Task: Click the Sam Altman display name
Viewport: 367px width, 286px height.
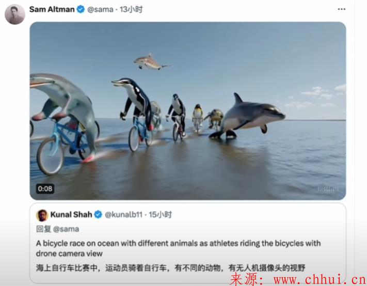Action: (x=52, y=9)
